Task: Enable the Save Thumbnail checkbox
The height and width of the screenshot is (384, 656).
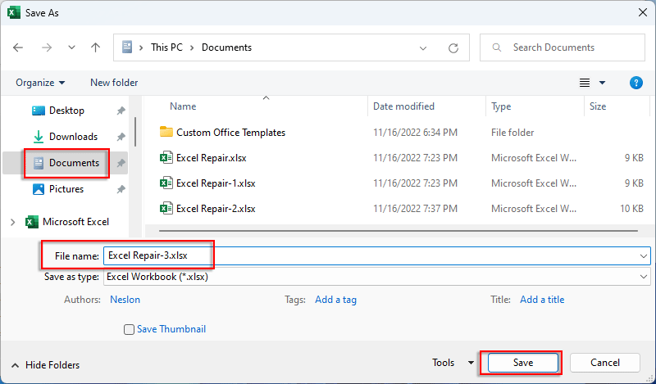Action: [129, 330]
